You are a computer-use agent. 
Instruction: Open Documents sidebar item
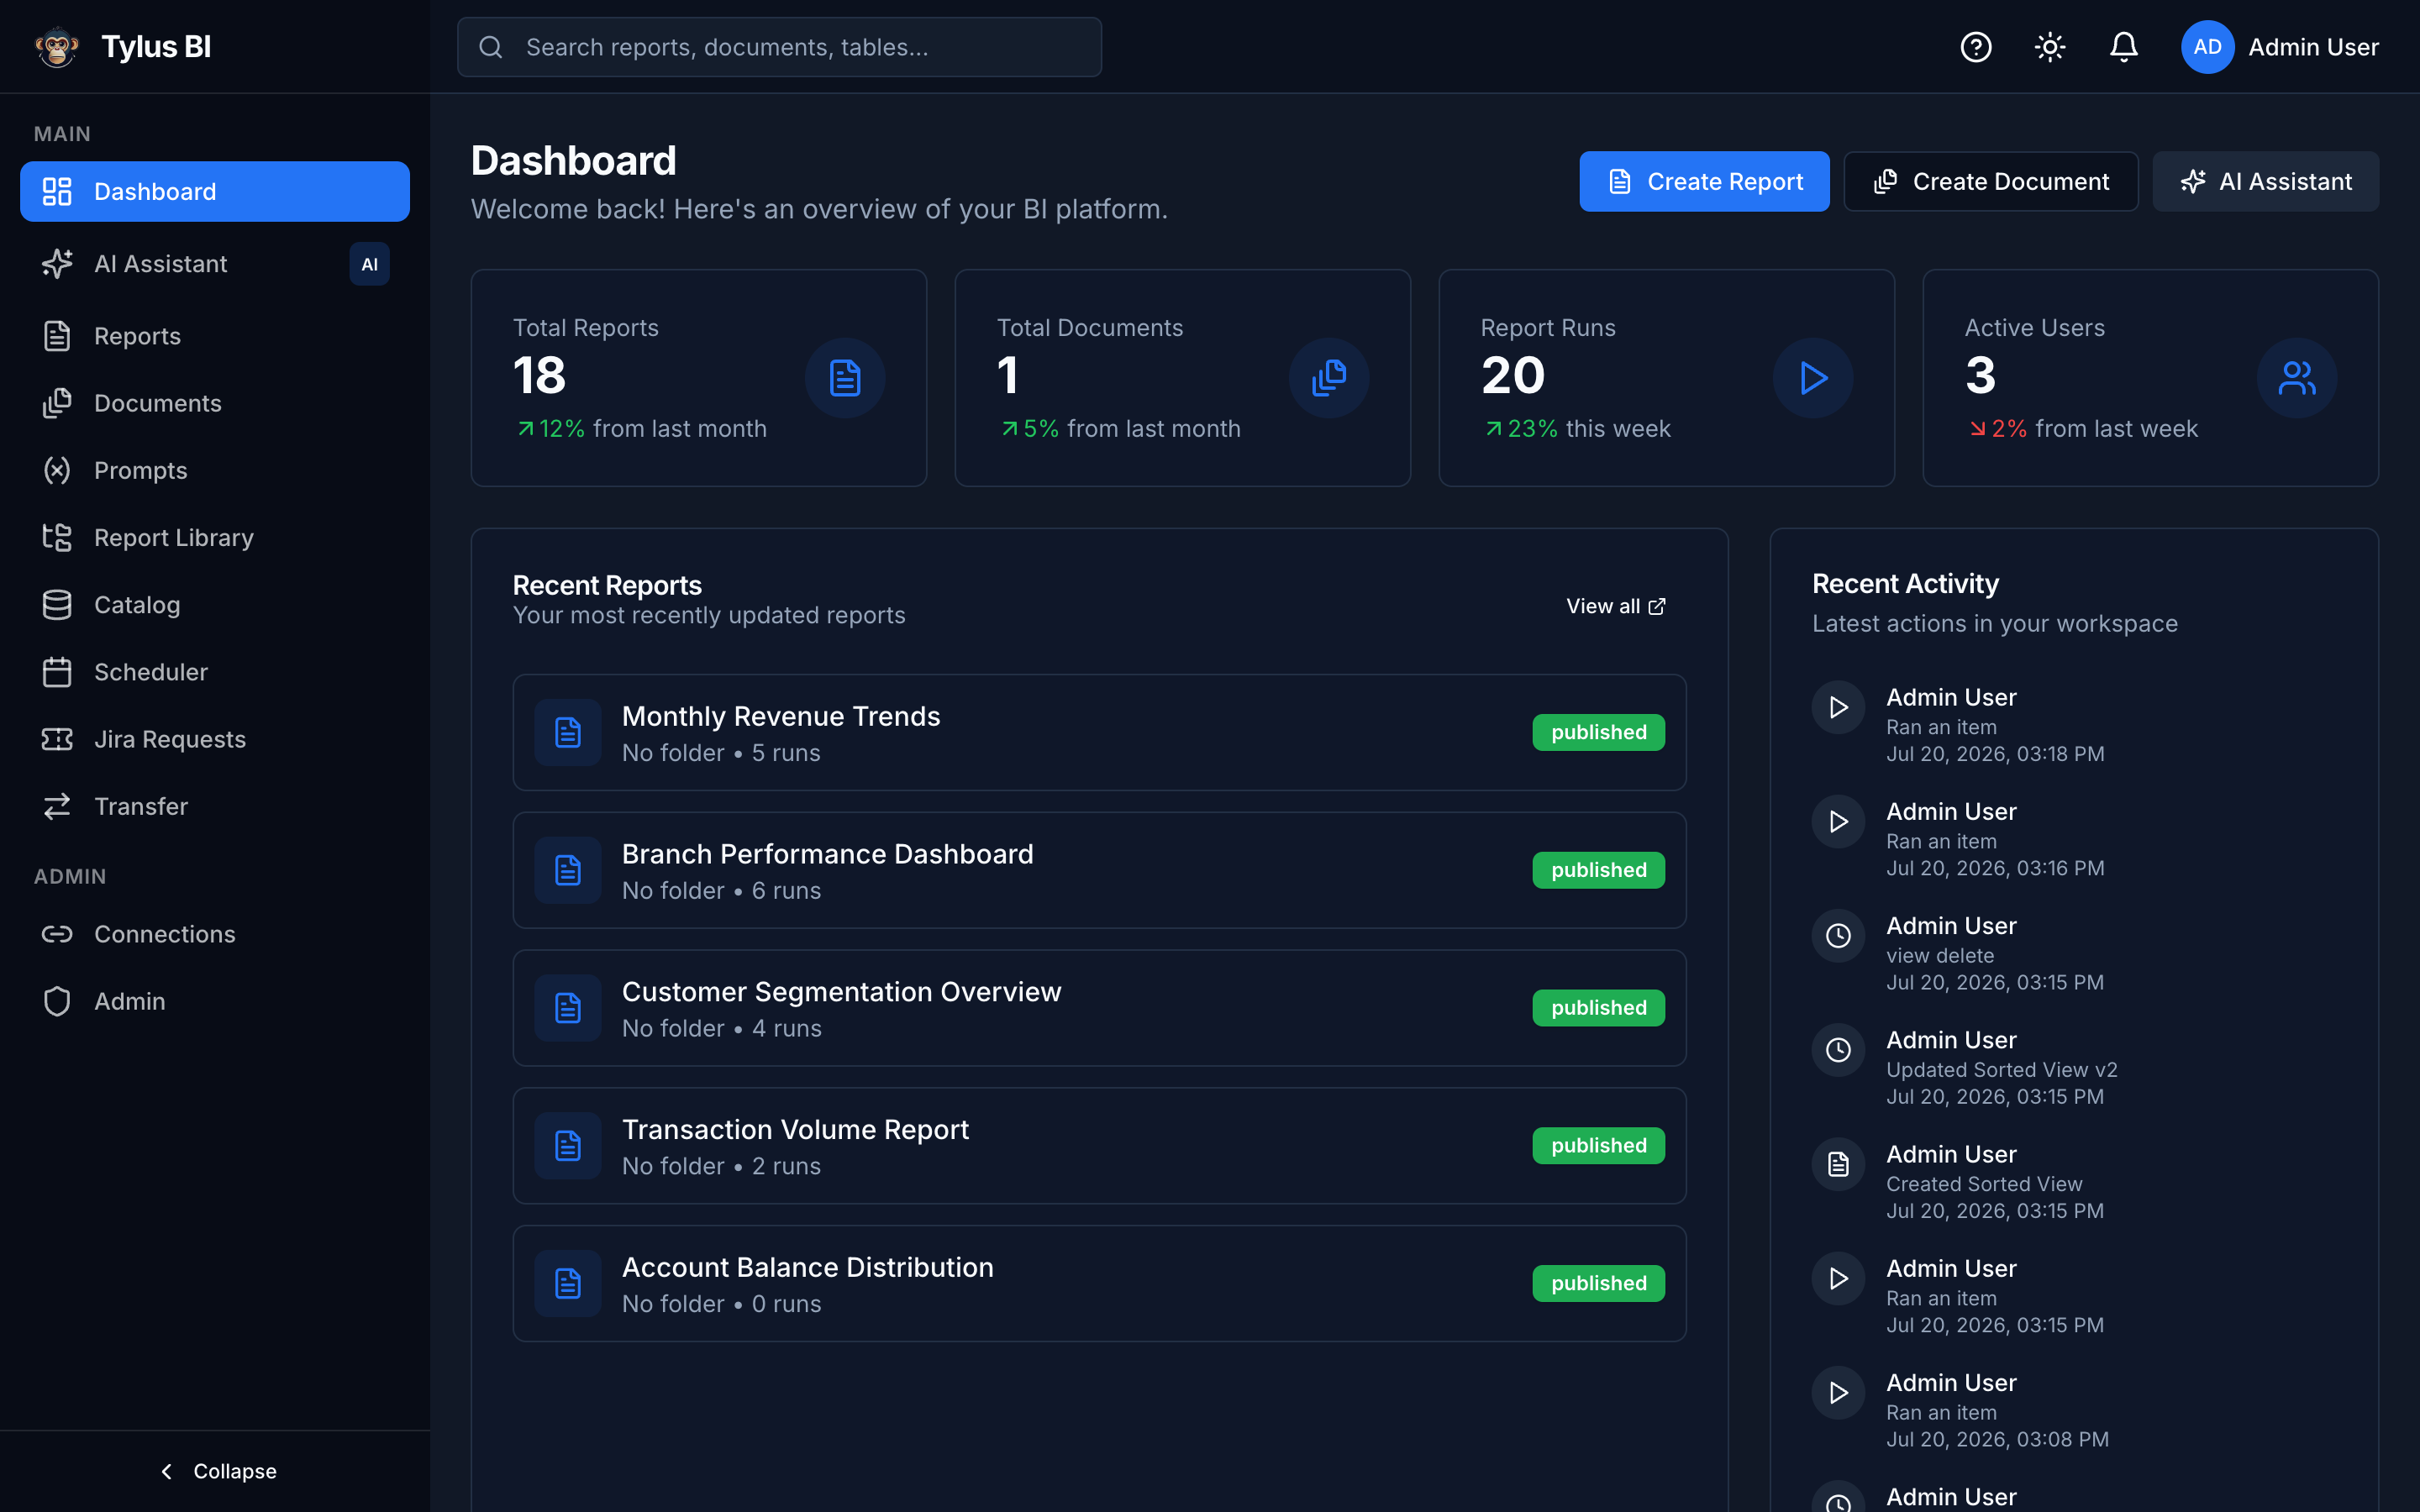click(x=215, y=403)
